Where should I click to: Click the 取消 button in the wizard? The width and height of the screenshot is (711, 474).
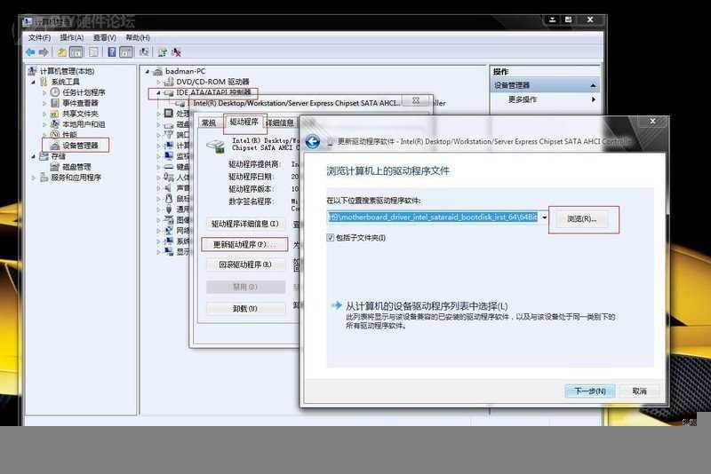click(639, 391)
